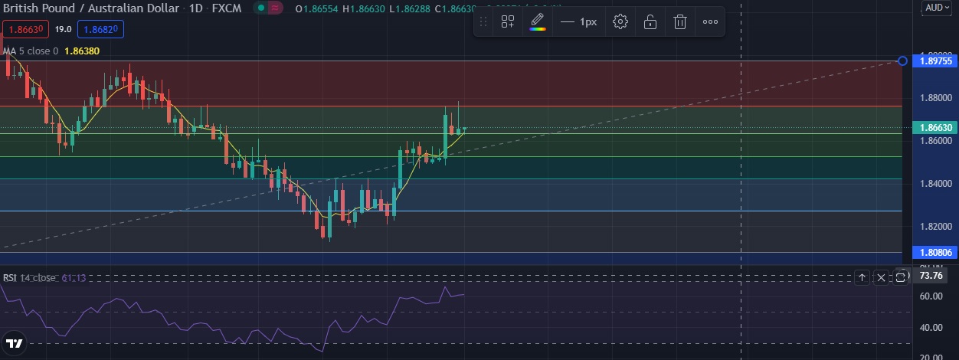Click the 1.89755 price axis label
Viewport: 959px width, 360px height.
click(x=936, y=60)
